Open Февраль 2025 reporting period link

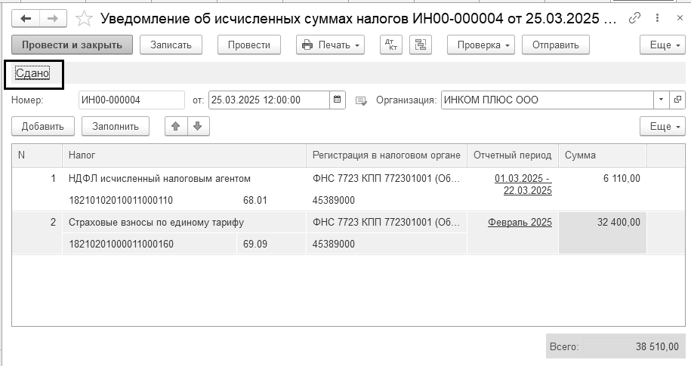click(x=520, y=223)
